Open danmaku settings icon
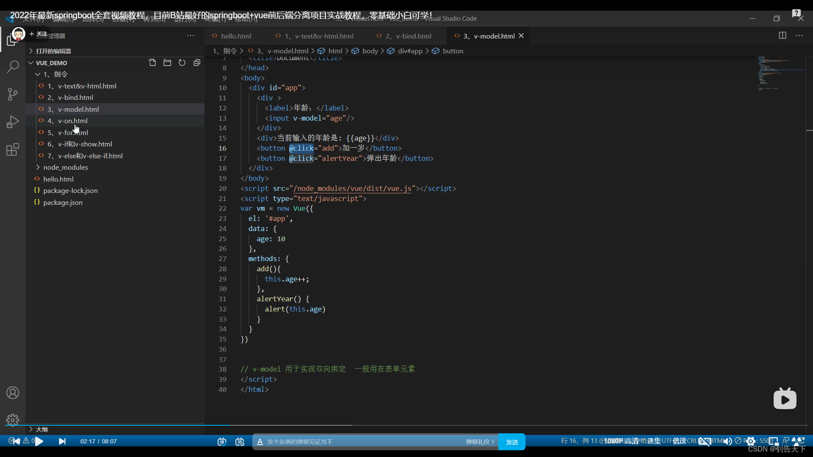 tap(240, 442)
